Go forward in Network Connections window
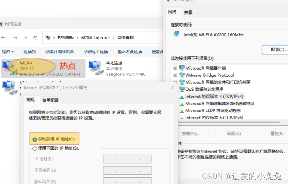 (15, 38)
